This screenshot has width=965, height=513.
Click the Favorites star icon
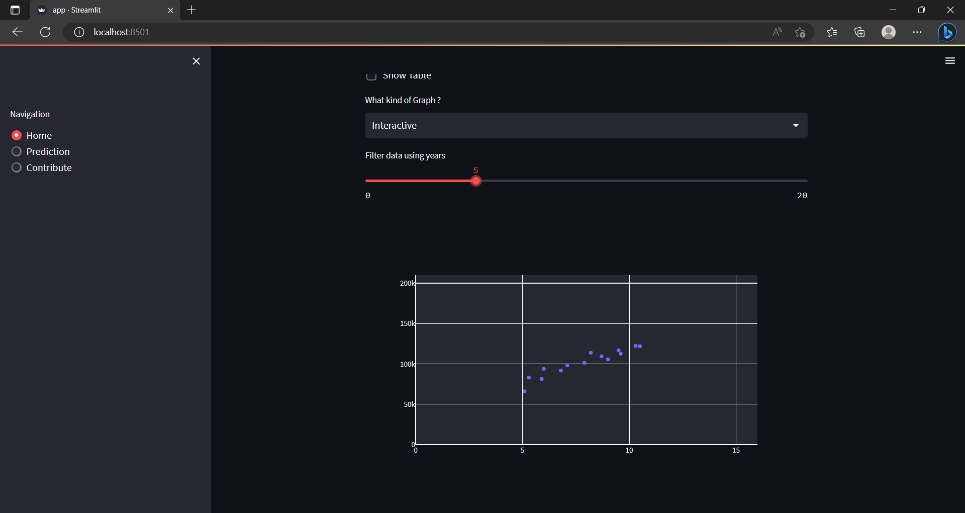pos(832,32)
